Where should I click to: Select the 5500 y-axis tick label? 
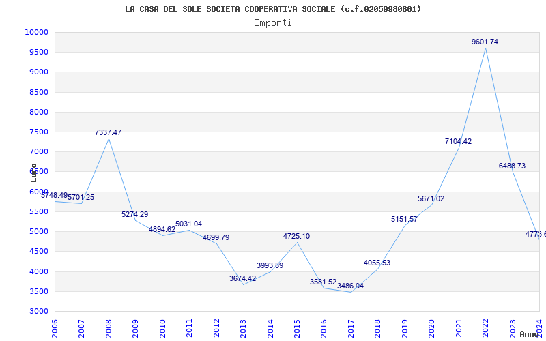click(x=38, y=211)
